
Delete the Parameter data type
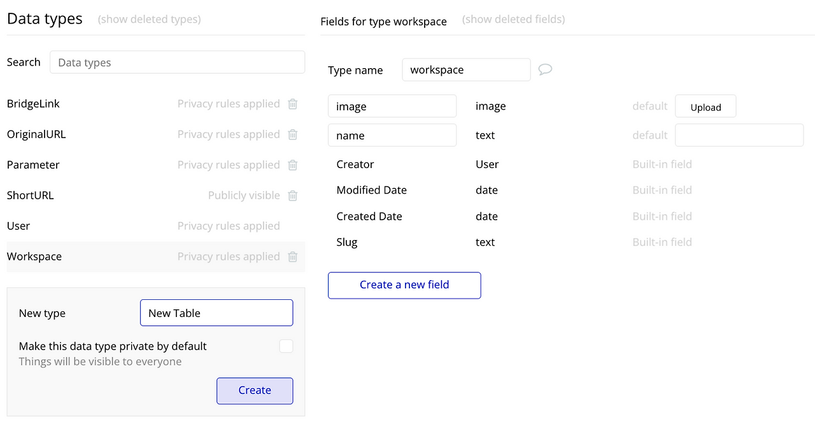[x=293, y=165]
